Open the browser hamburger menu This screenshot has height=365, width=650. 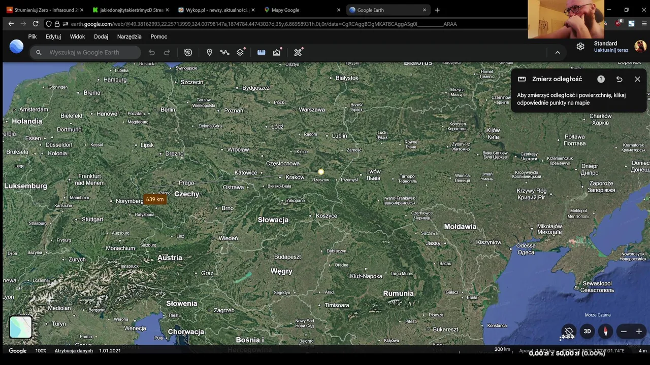pyautogui.click(x=644, y=23)
